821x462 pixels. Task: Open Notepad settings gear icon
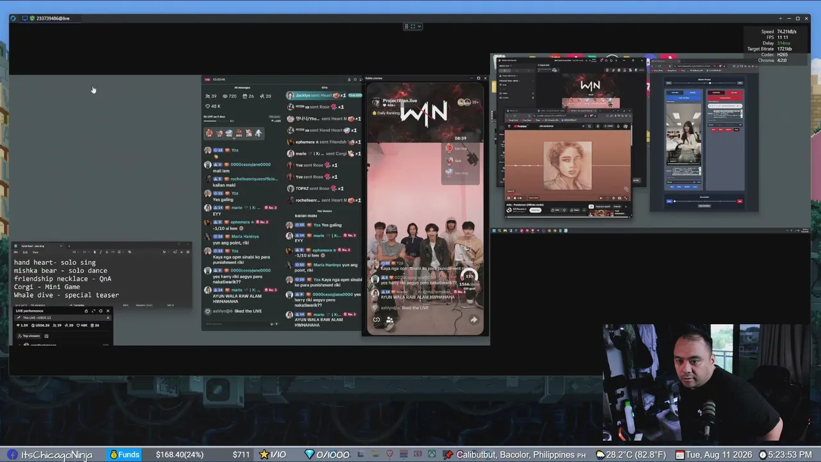[188, 252]
